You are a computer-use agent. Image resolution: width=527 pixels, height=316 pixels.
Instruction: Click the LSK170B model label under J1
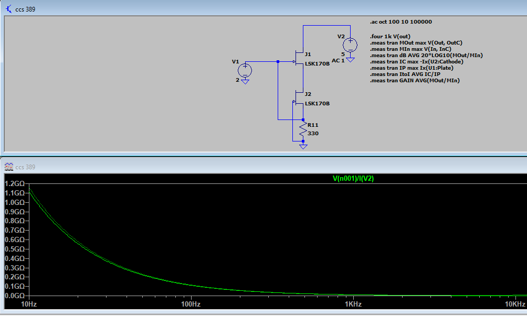[x=317, y=63]
